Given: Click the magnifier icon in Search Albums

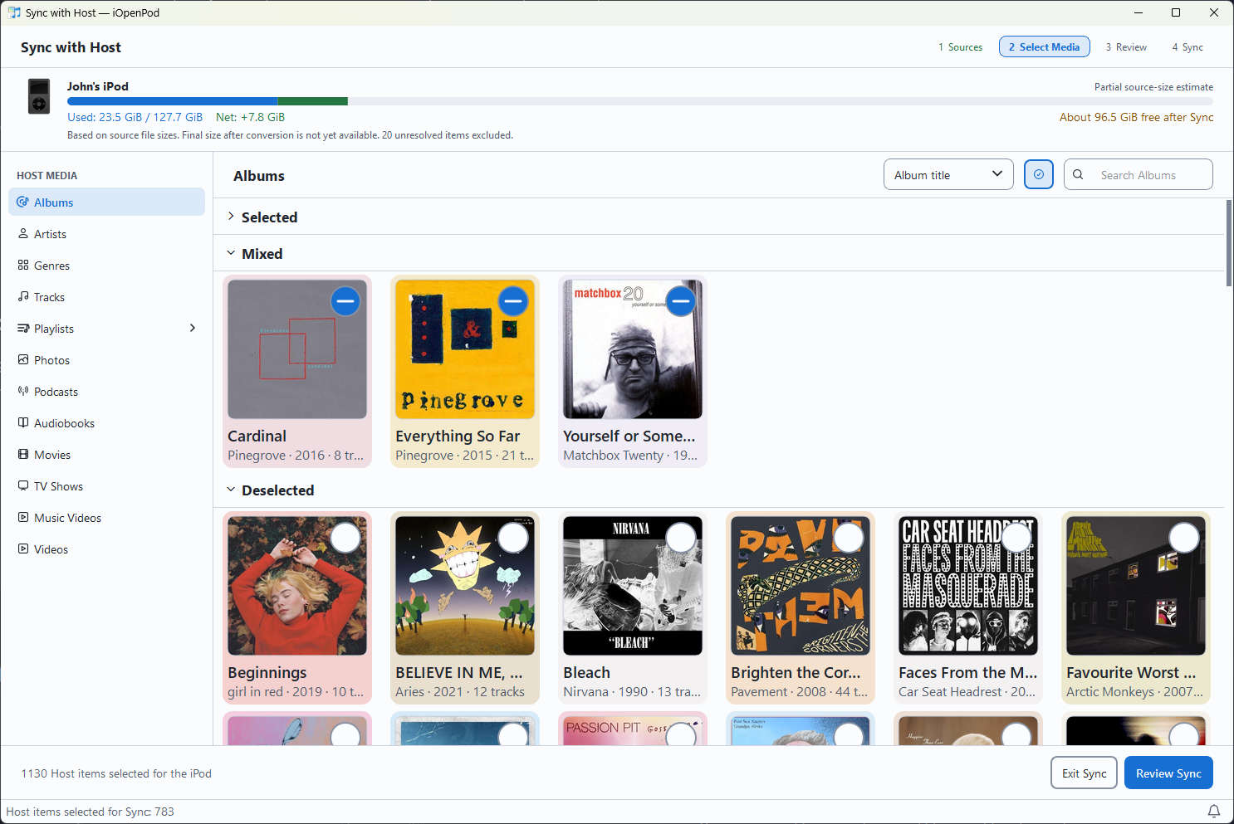Looking at the screenshot, I should point(1078,174).
